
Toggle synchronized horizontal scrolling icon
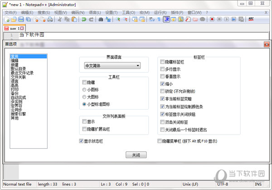click(x=142, y=19)
